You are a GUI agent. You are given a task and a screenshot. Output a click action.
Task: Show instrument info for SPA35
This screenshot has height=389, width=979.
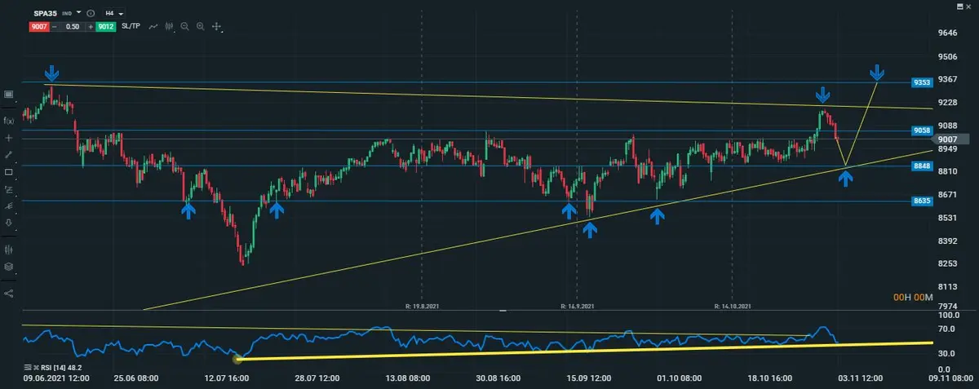coord(90,14)
